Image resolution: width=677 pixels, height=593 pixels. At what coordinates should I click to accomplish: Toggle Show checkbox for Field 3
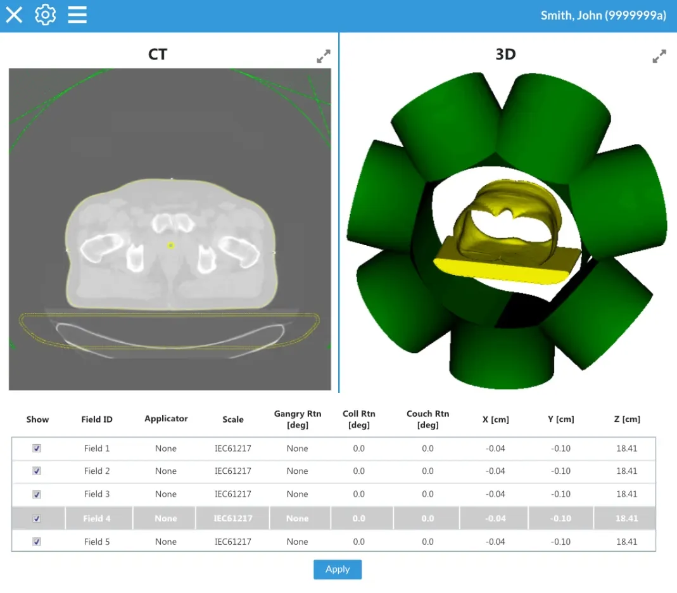click(37, 494)
